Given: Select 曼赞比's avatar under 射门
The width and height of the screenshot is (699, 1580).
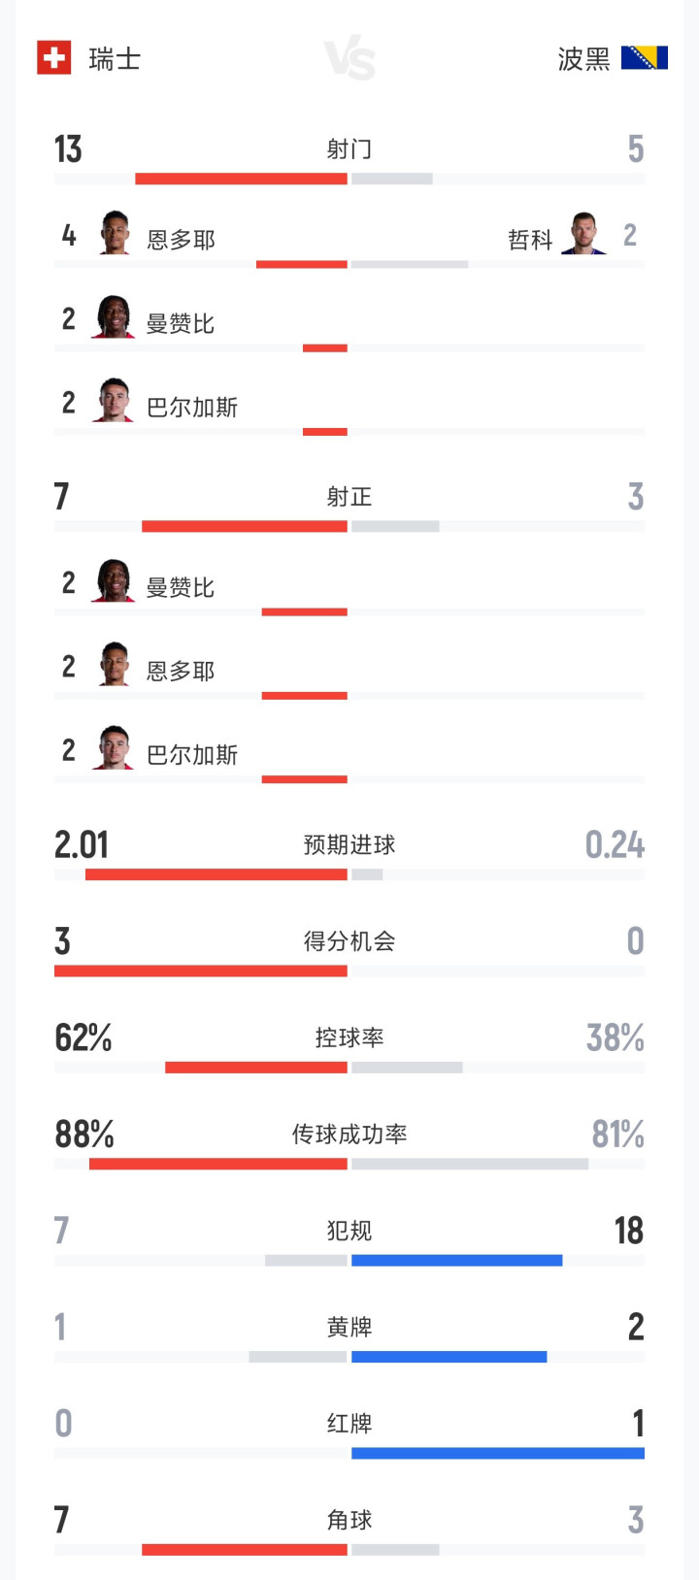Looking at the screenshot, I should 114,317.
